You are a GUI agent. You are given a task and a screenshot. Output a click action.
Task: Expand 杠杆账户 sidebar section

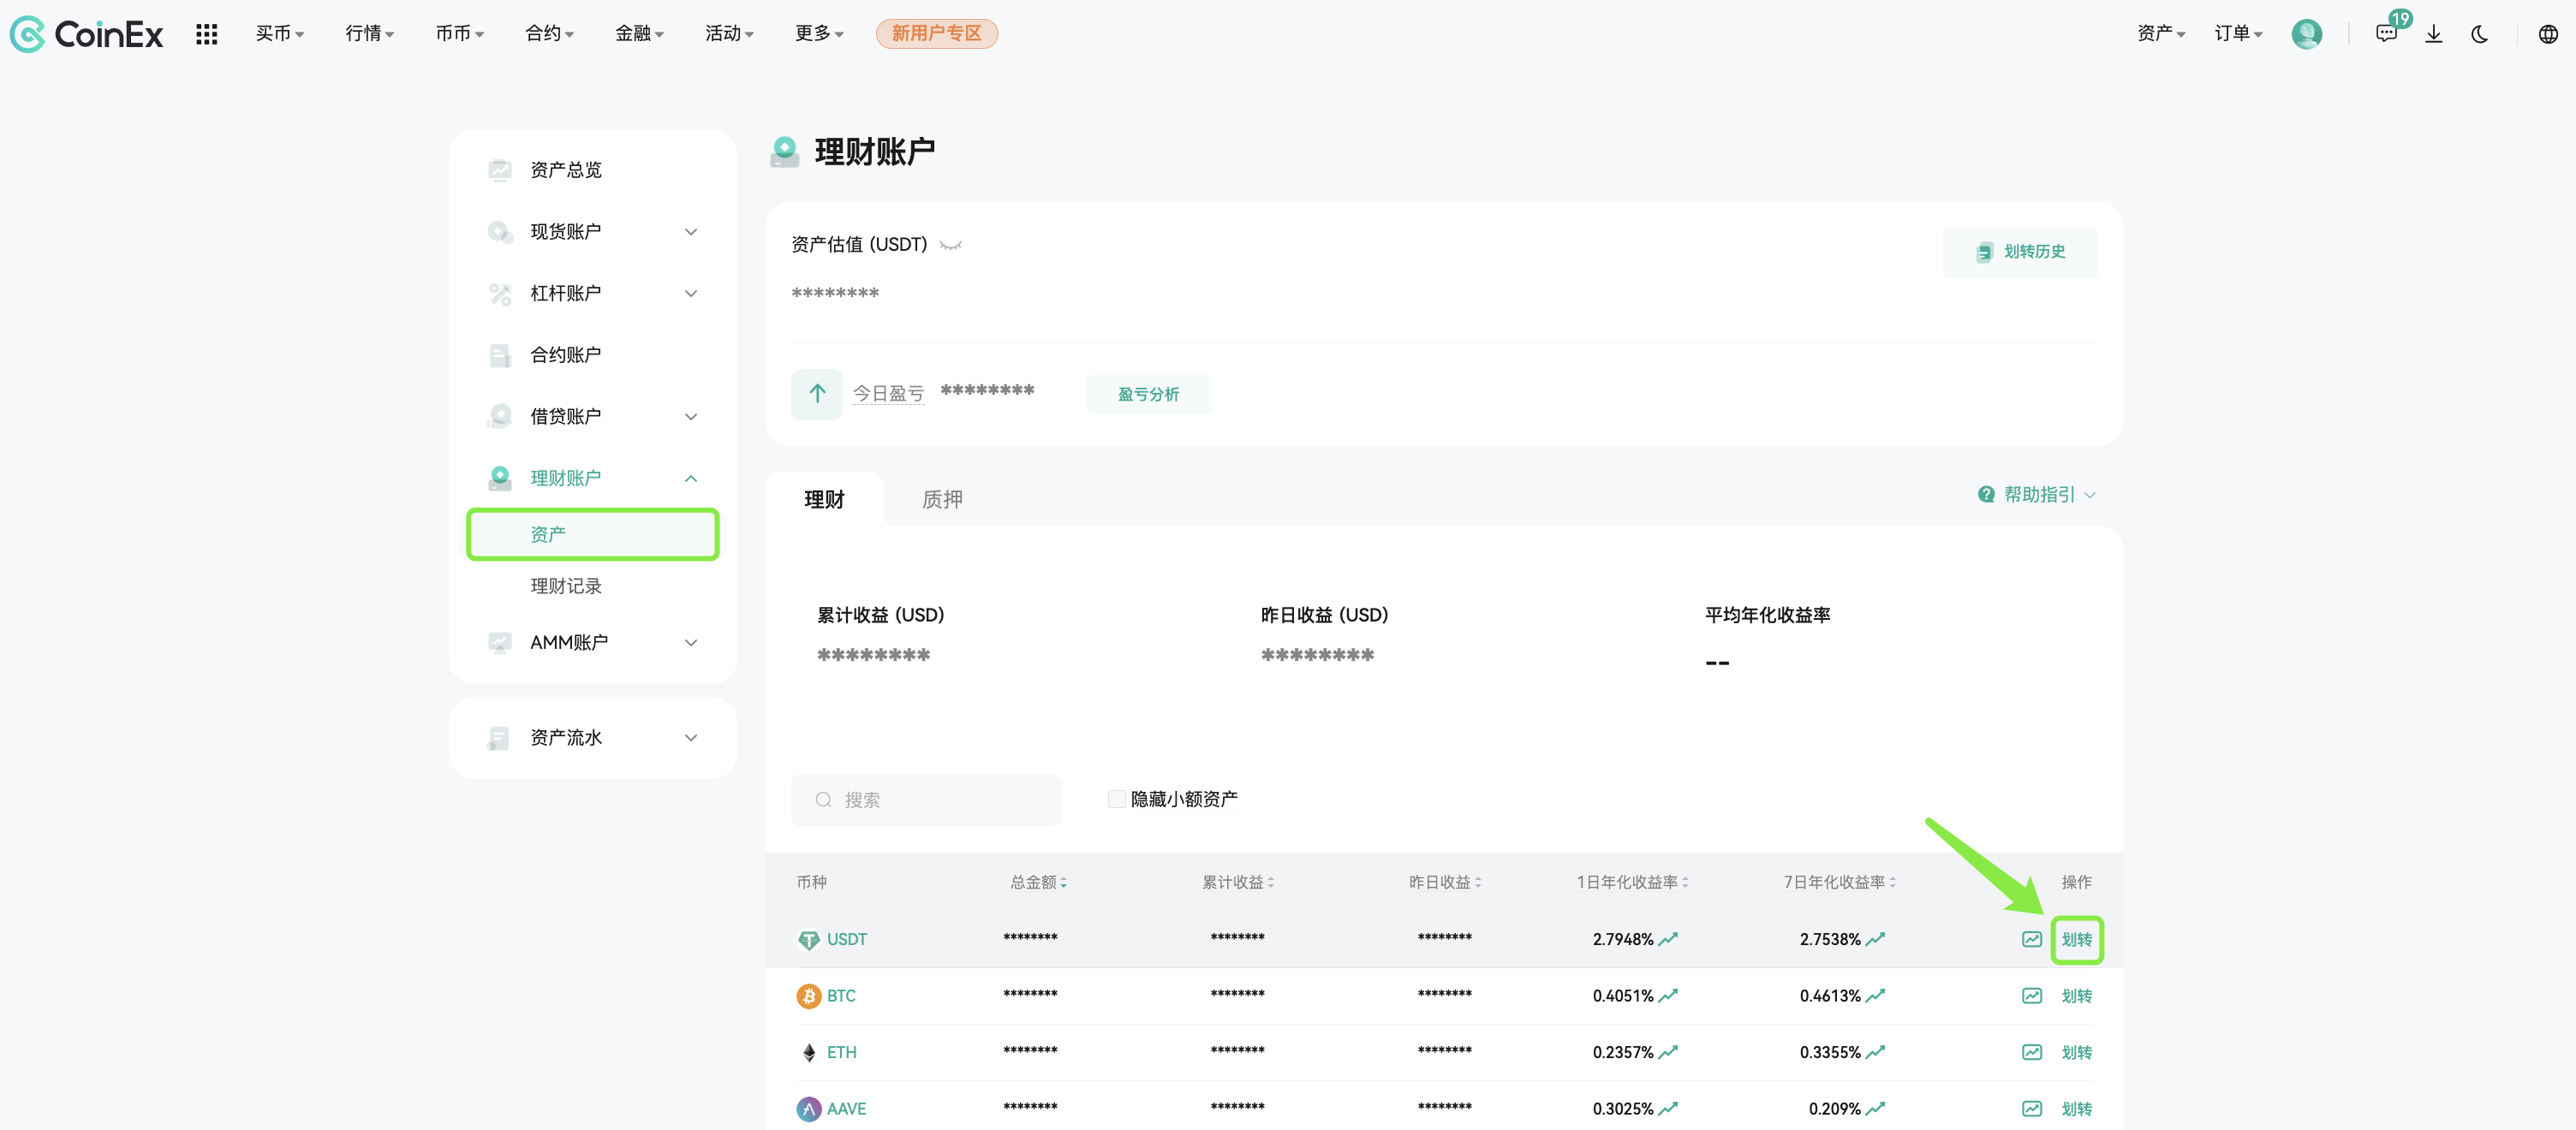coord(690,293)
